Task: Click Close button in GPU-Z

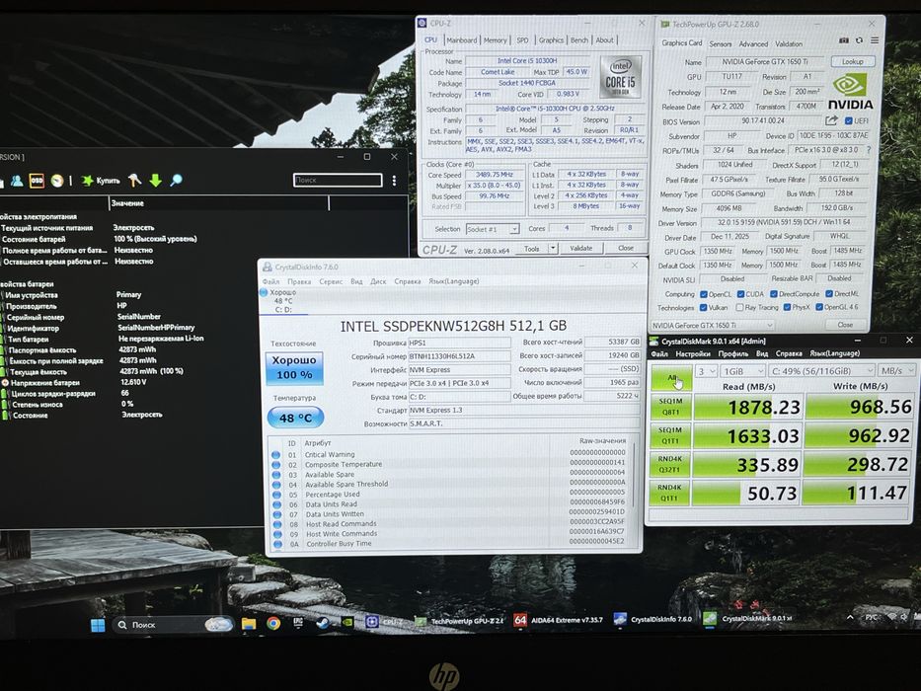Action: point(845,325)
